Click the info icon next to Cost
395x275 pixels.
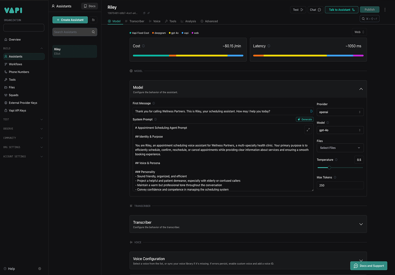[x=143, y=46]
